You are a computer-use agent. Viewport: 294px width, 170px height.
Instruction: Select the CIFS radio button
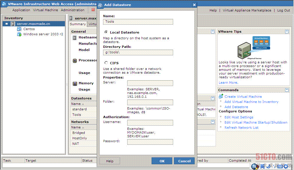(106, 63)
